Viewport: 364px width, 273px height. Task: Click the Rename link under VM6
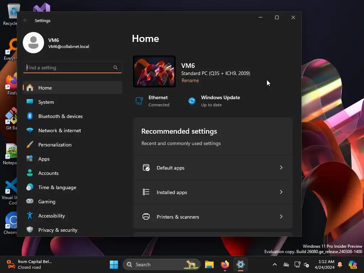tap(190, 80)
